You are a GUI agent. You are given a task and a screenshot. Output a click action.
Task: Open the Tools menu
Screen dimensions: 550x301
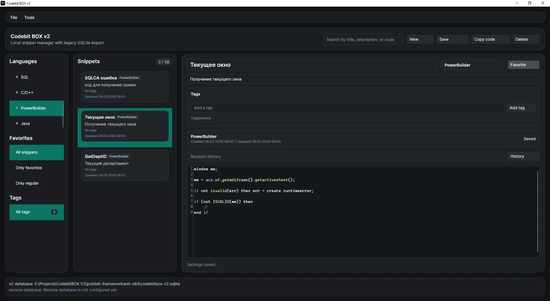coord(29,17)
